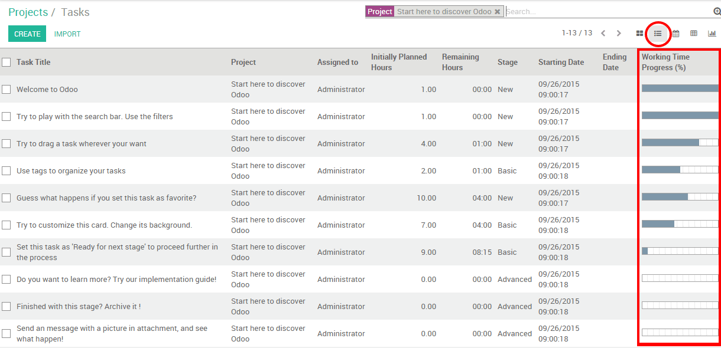Select the List view icon
Image resolution: width=721 pixels, height=348 pixels.
[x=657, y=33]
